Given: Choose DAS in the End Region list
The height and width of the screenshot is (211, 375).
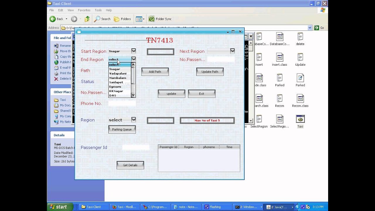Looking at the screenshot, I should [x=120, y=96].
